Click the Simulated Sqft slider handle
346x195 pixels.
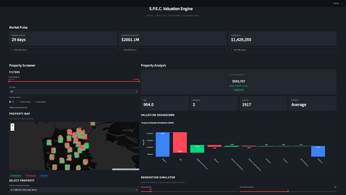tap(151, 192)
